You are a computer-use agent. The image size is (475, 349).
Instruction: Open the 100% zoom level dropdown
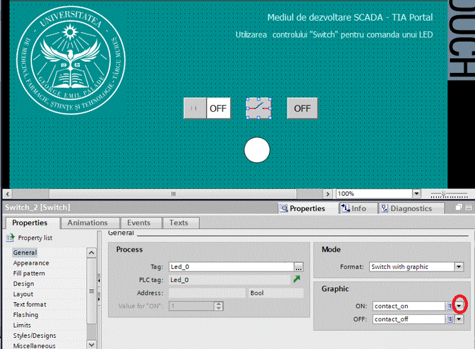pos(416,194)
